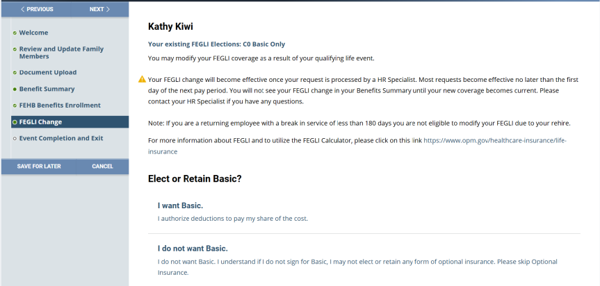Screen dimensions: 600x286
Task: Cancel the FEGLI change event
Action: (x=102, y=167)
